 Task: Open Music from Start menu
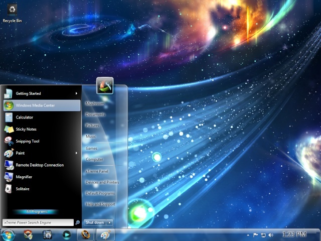coord(91,136)
